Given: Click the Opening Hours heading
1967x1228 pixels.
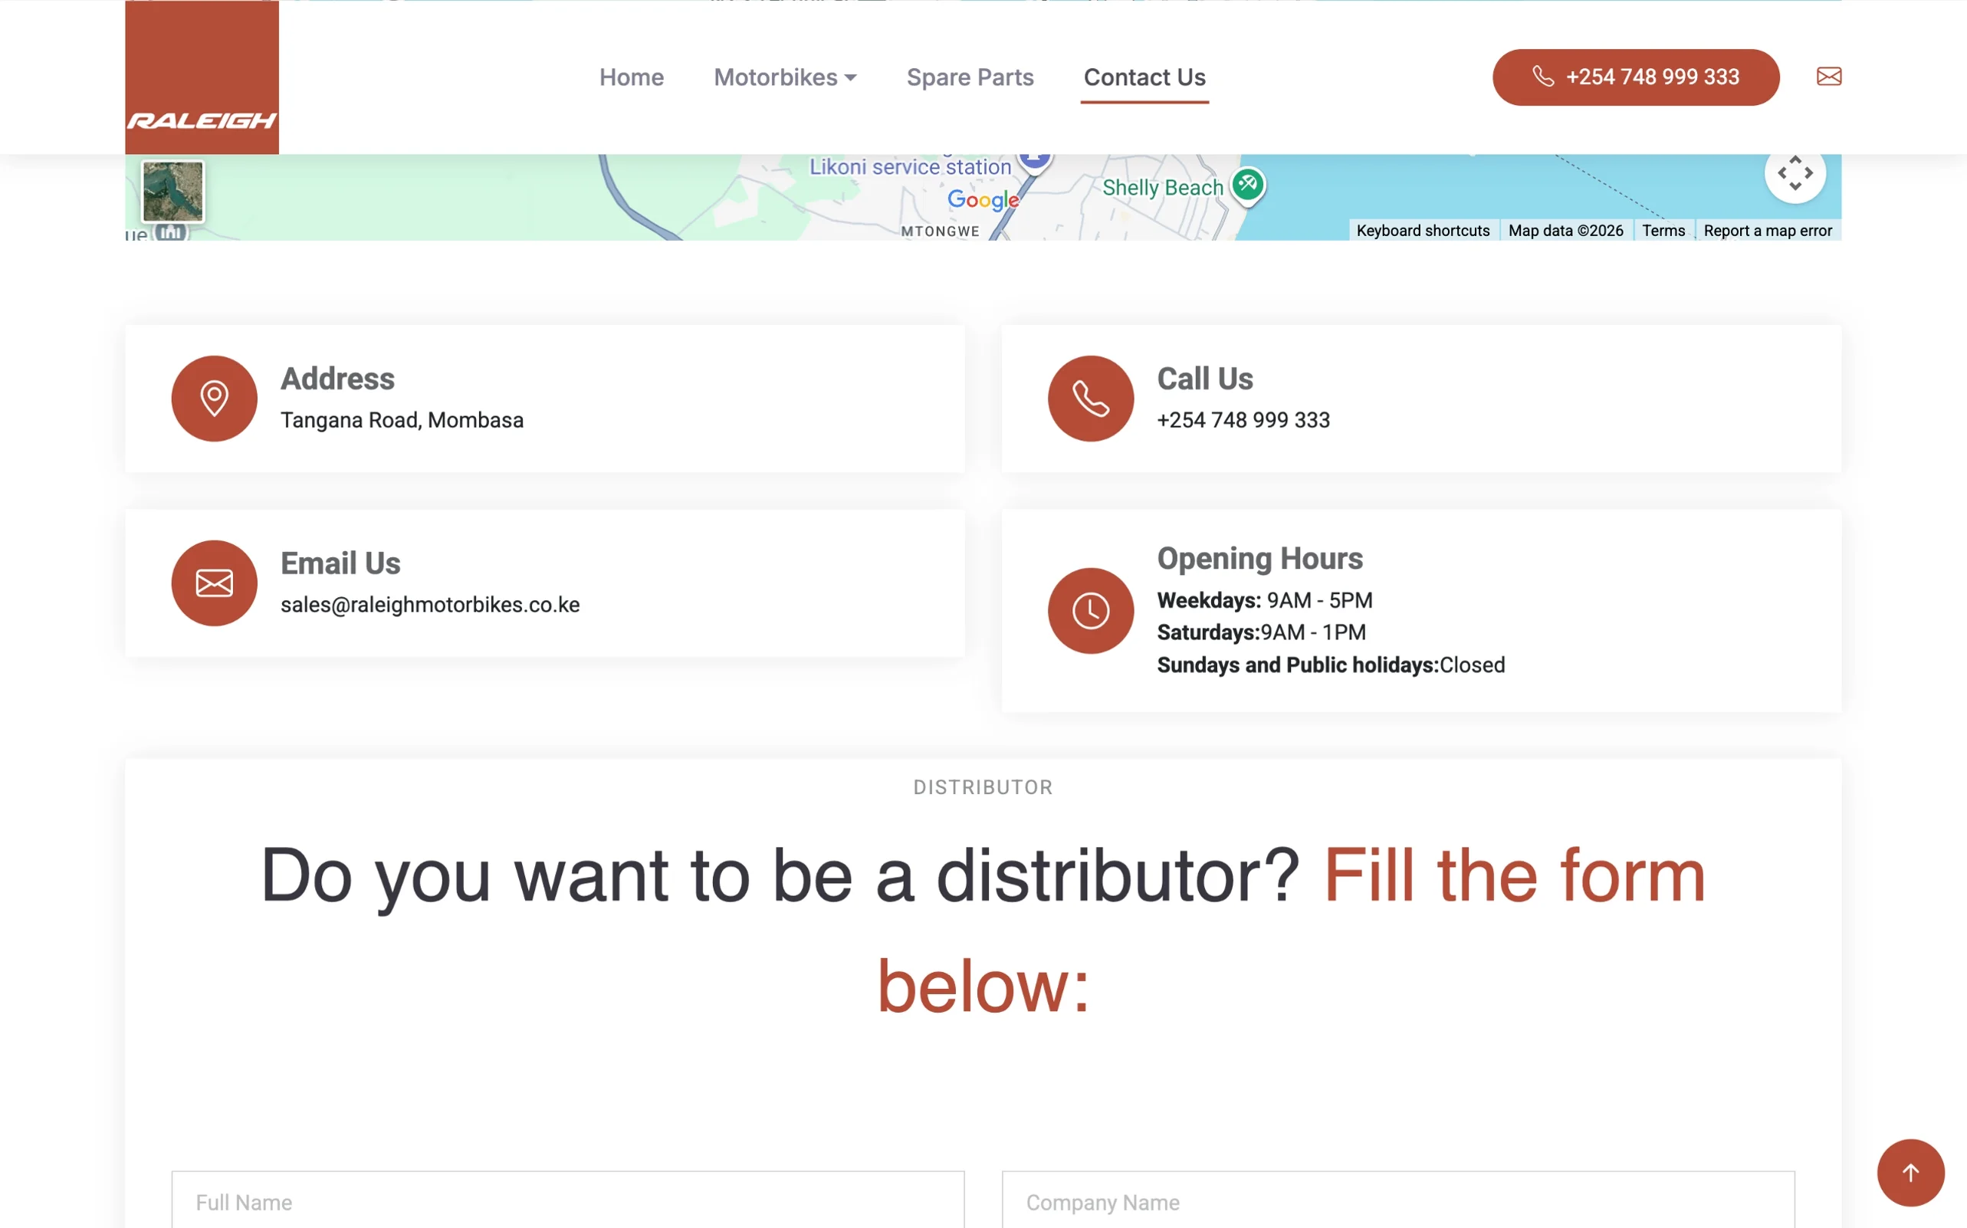Looking at the screenshot, I should pyautogui.click(x=1259, y=559).
